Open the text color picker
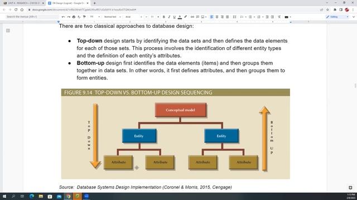 tap(180, 17)
